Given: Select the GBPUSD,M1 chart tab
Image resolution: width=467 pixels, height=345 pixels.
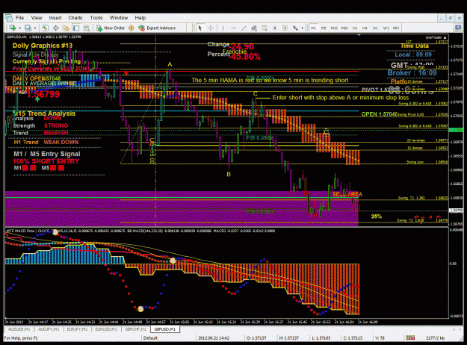Looking at the screenshot, I should (x=165, y=329).
